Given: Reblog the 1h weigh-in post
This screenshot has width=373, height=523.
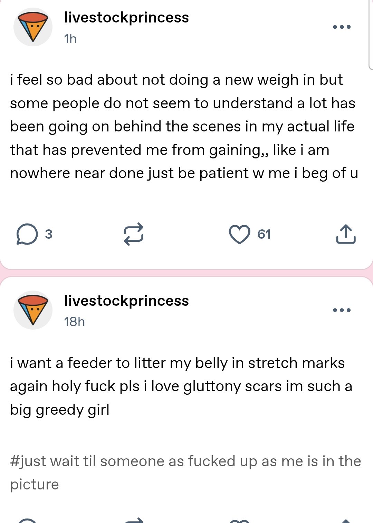Looking at the screenshot, I should [134, 234].
